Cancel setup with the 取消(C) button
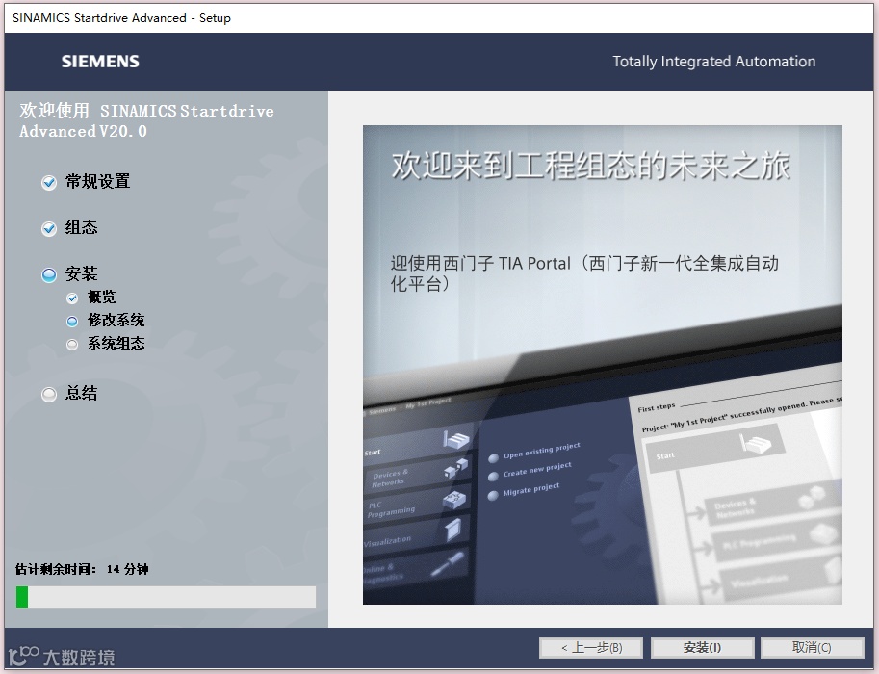Viewport: 879px width, 674px height. click(x=812, y=648)
